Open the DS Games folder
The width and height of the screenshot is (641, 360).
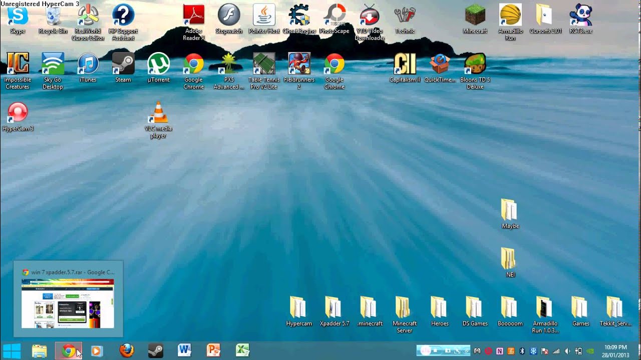tap(475, 311)
